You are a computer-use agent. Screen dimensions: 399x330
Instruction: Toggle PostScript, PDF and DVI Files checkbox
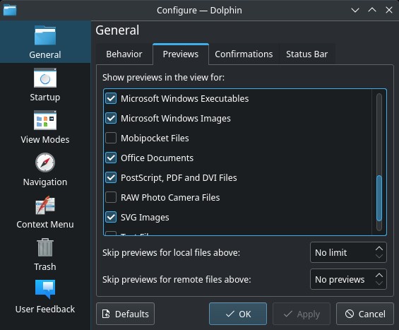pos(111,178)
